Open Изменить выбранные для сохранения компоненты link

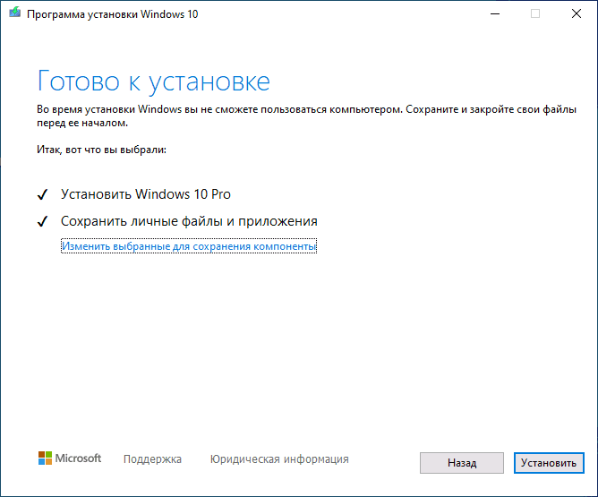189,246
